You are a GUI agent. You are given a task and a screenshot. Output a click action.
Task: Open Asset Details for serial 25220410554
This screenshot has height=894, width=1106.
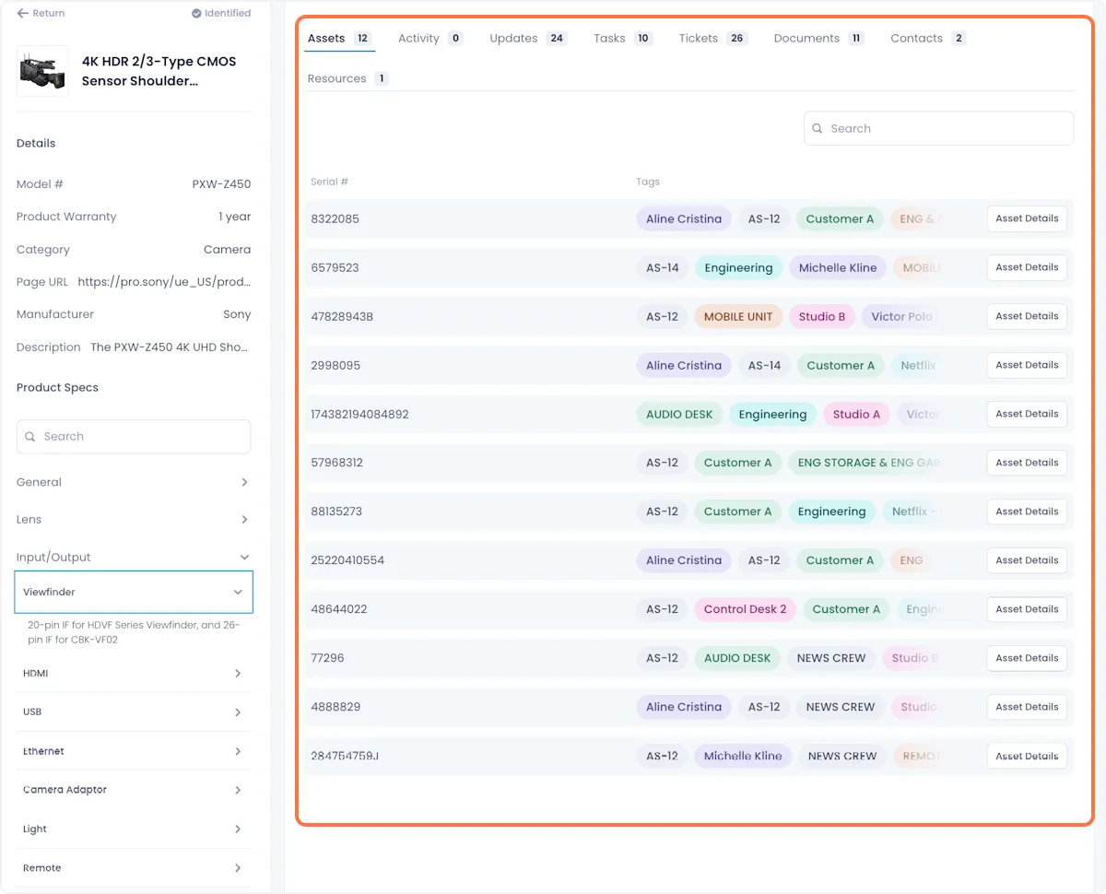(1027, 561)
